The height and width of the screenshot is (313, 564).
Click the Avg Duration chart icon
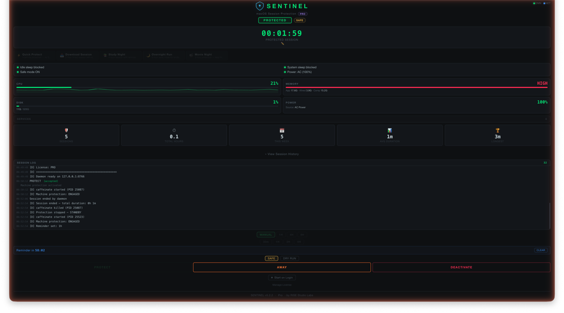390,130
